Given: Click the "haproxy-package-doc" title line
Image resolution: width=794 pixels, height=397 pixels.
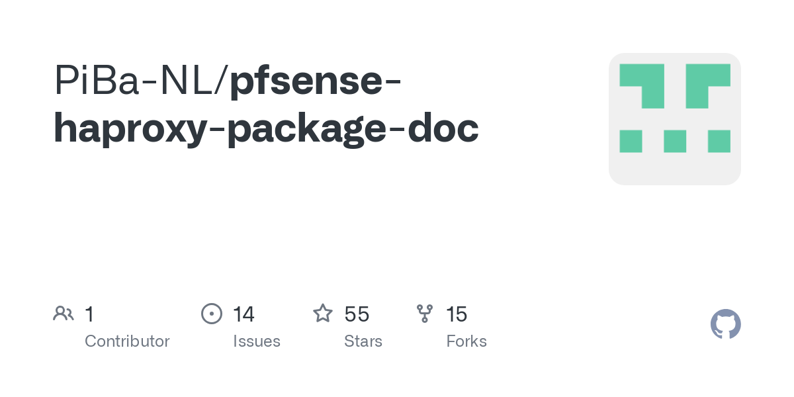Looking at the screenshot, I should [x=266, y=128].
